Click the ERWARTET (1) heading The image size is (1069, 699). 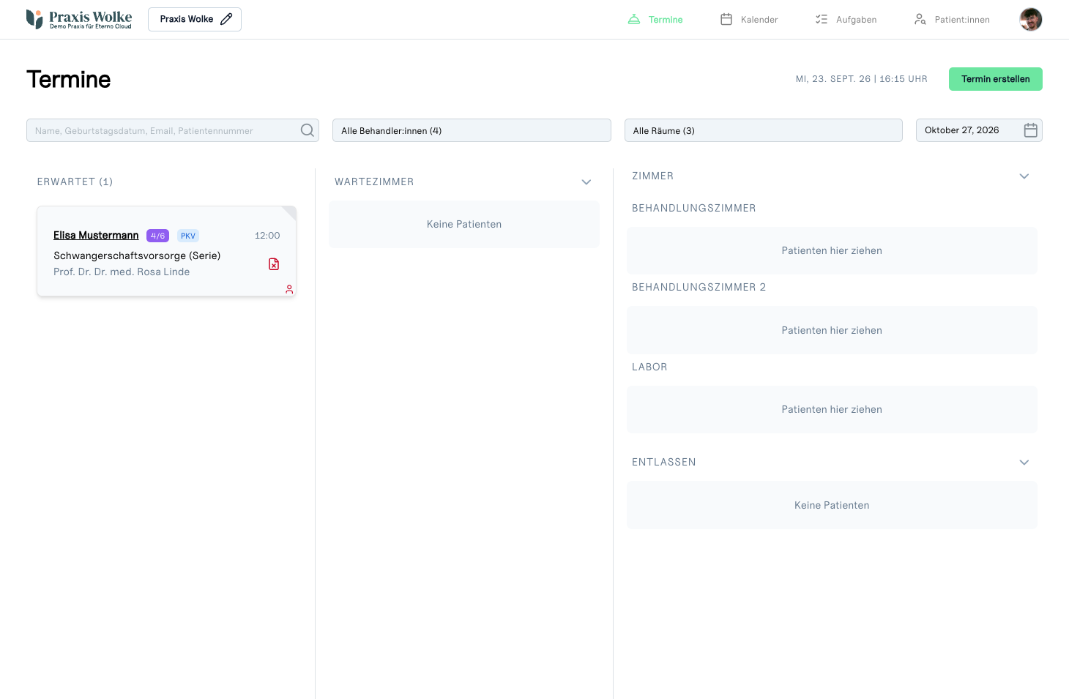click(75, 182)
